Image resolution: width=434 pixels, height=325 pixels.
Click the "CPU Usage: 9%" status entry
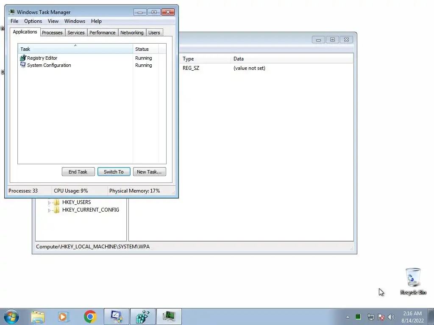[71, 191]
